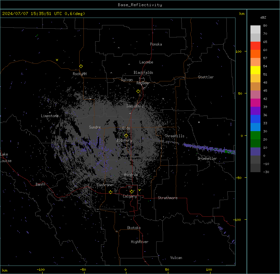The height and width of the screenshot is (274, 280).
Task: Click the Cochrane town label
Action: pos(105,185)
